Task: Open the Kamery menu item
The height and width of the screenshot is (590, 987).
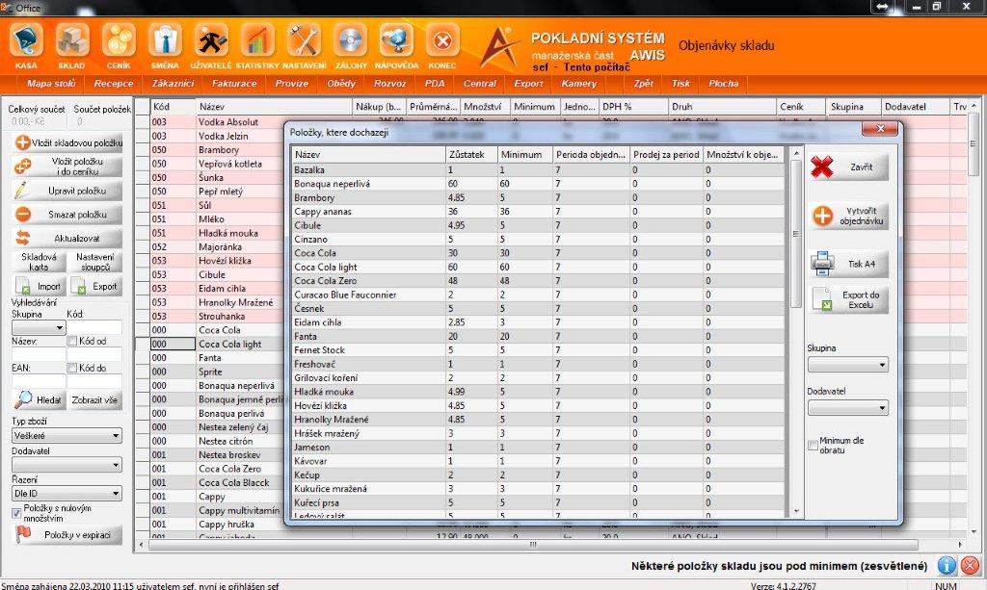Action: [x=578, y=84]
